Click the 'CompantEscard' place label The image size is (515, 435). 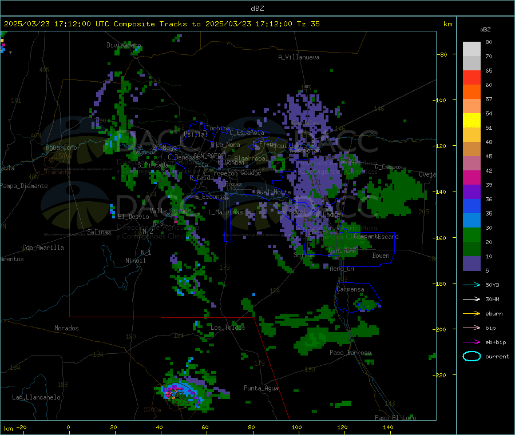tap(376, 237)
